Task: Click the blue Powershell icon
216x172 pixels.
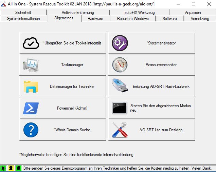Action: pos(31,108)
